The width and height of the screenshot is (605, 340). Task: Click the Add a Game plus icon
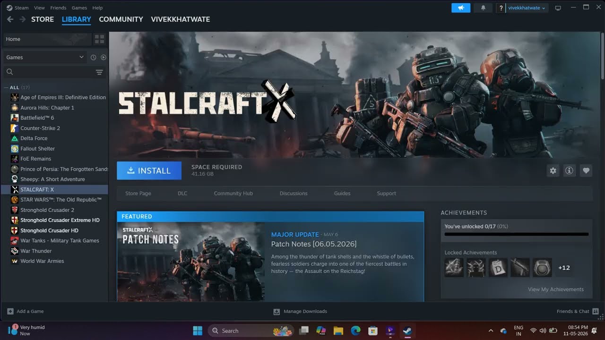point(10,311)
